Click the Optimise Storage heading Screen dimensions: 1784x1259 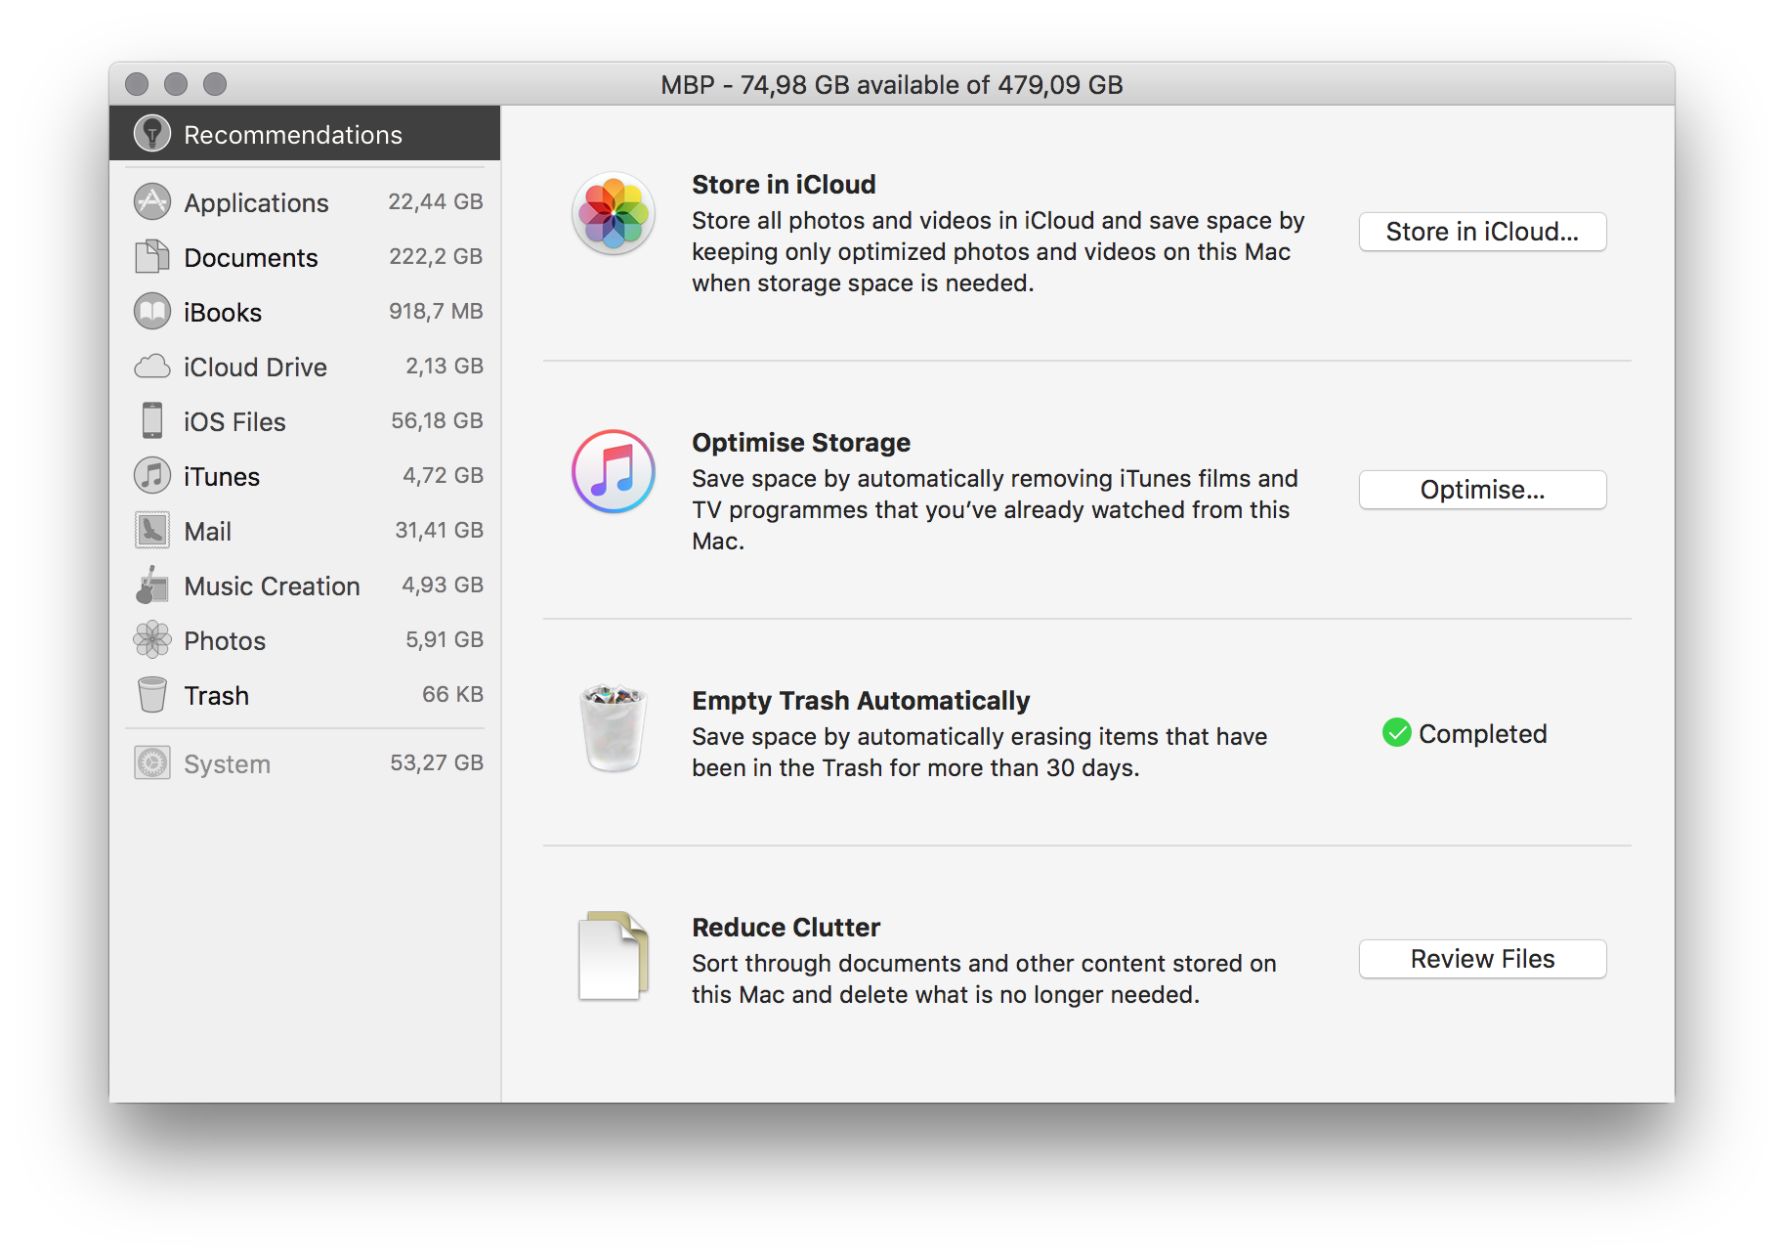pyautogui.click(x=801, y=442)
